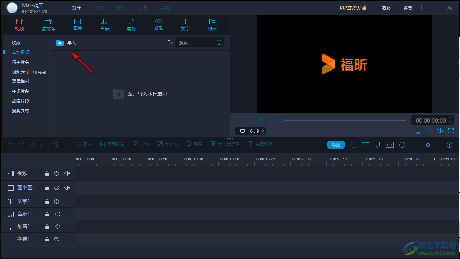The image size is (460, 259).
Task: Lock the 视频 track
Action: click(47, 173)
